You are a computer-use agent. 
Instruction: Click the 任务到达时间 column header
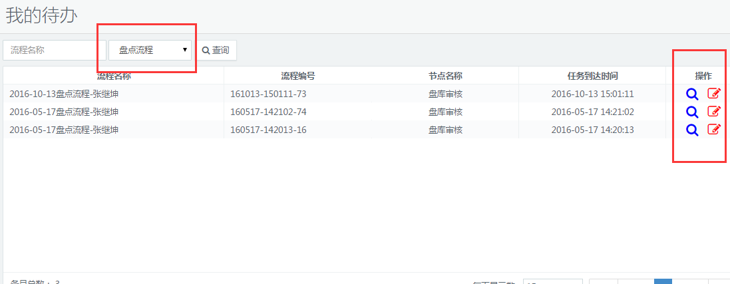pos(592,76)
